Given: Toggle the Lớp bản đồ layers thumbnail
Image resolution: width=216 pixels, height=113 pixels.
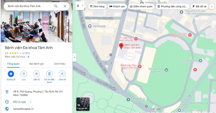Looking at the screenshot, I should tap(83, 104).
